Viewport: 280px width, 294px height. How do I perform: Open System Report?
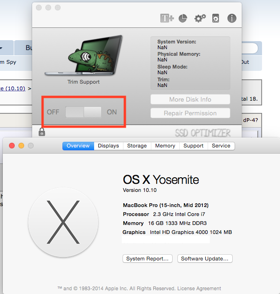(x=147, y=259)
